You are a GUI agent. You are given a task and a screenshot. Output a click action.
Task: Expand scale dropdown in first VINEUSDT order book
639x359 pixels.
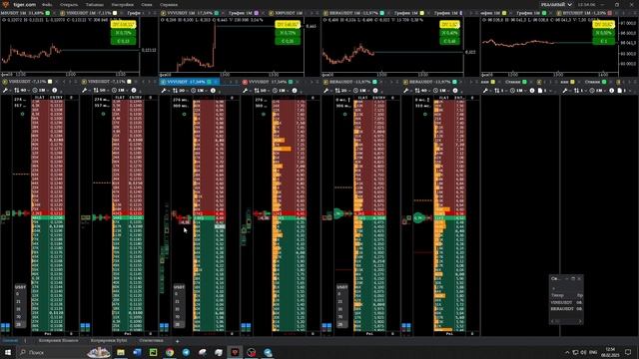tap(21, 90)
